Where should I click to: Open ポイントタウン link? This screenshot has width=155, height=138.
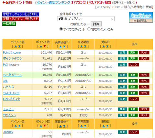[x=13, y=58]
